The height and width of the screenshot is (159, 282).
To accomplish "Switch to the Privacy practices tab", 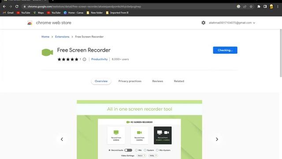I will pos(130,81).
